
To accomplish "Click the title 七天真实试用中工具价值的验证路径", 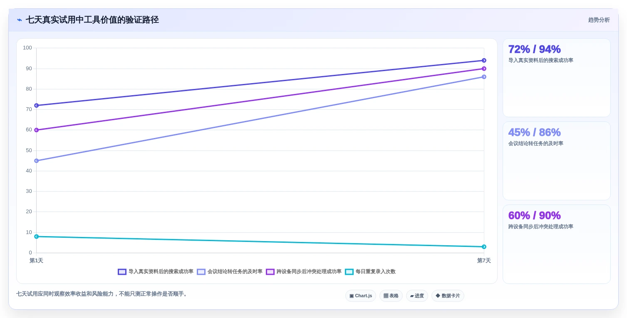I will click(x=92, y=20).
